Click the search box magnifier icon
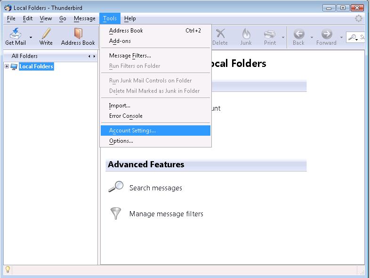Image resolution: width=370 pixels, height=278 pixels. coord(353,37)
